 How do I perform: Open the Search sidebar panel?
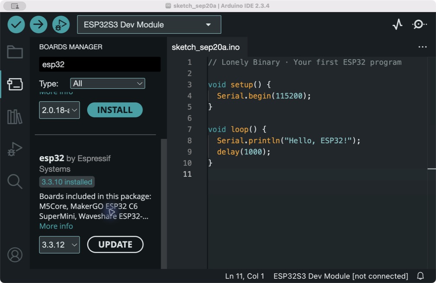(15, 181)
